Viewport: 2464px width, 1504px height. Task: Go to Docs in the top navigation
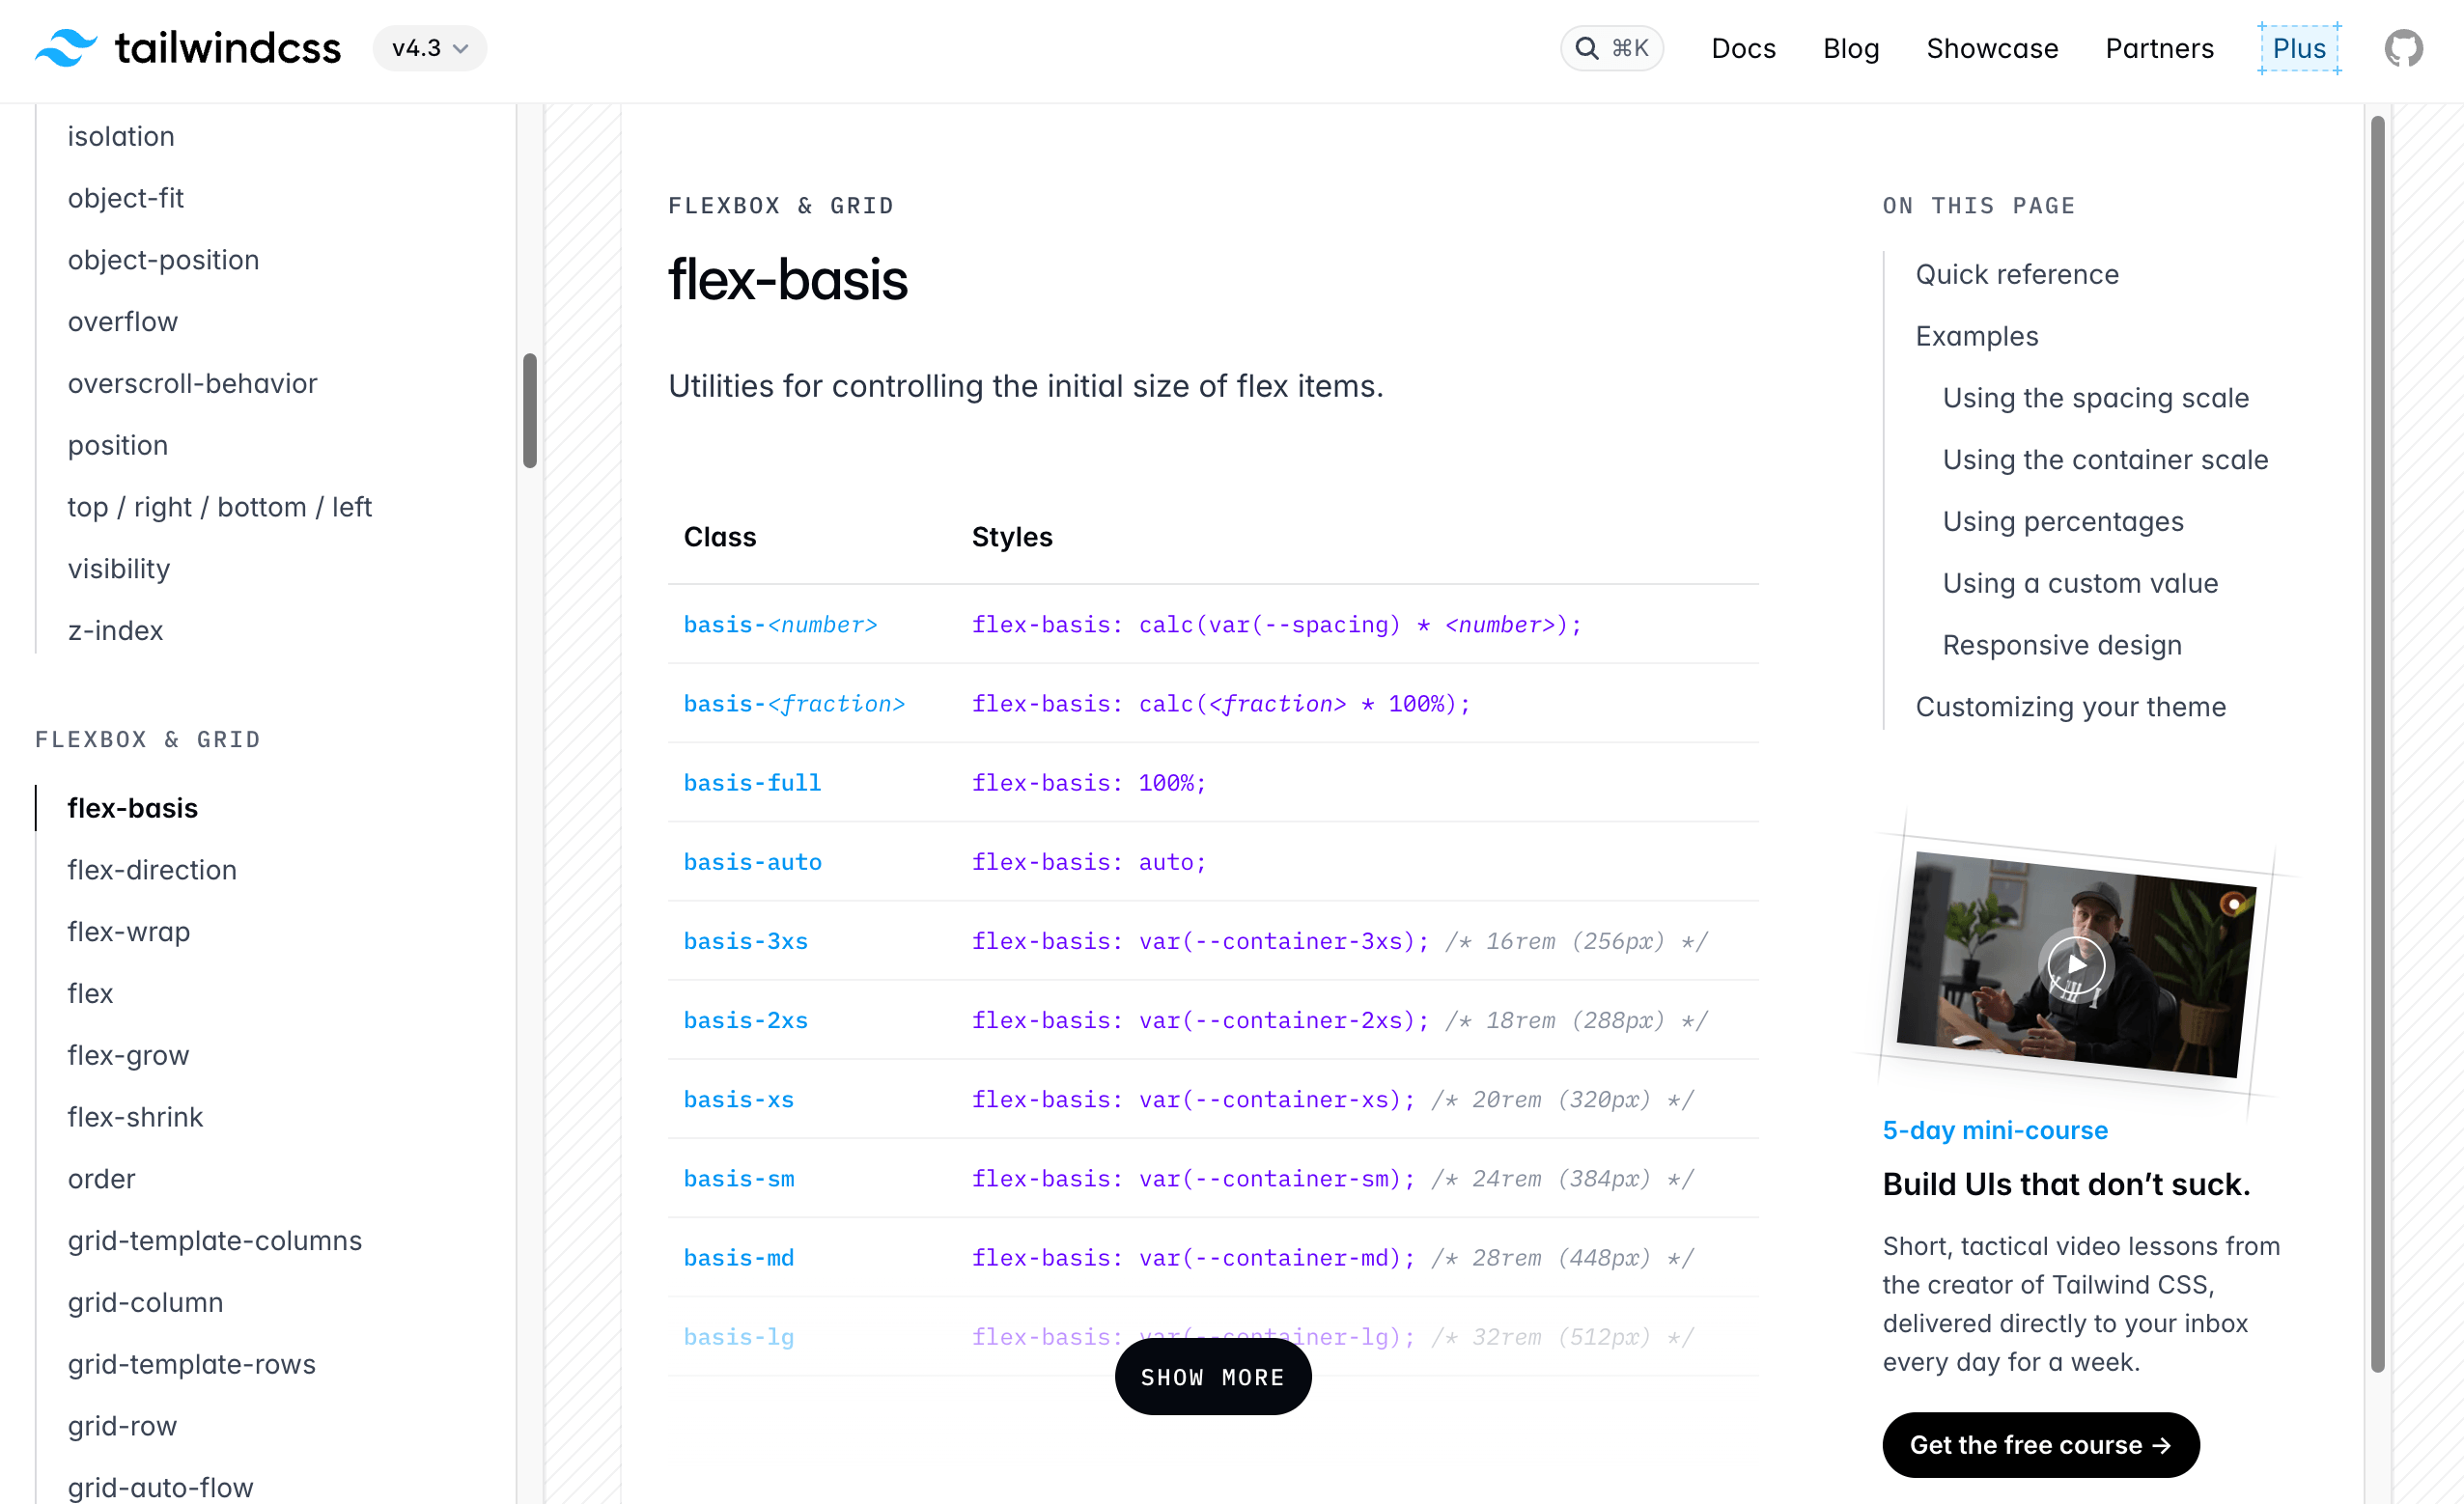1743,48
